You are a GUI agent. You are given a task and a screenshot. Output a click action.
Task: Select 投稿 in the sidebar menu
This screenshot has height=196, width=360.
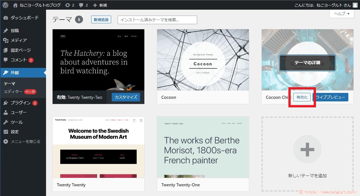pos(15,31)
